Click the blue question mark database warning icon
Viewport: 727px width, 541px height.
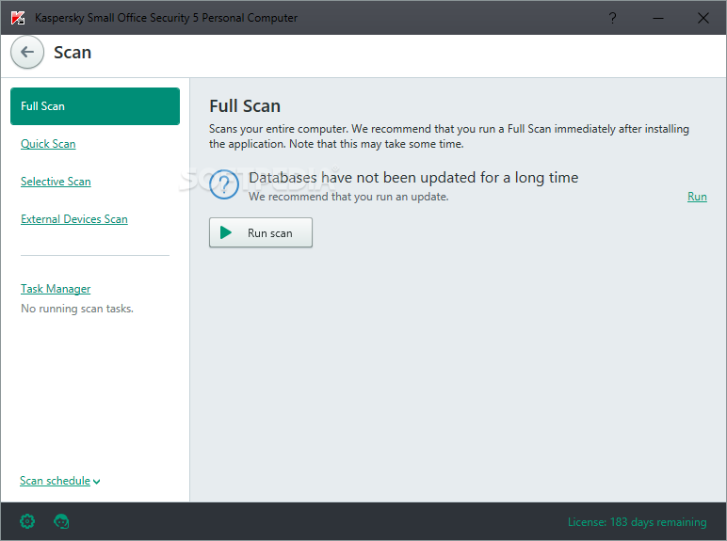[224, 184]
